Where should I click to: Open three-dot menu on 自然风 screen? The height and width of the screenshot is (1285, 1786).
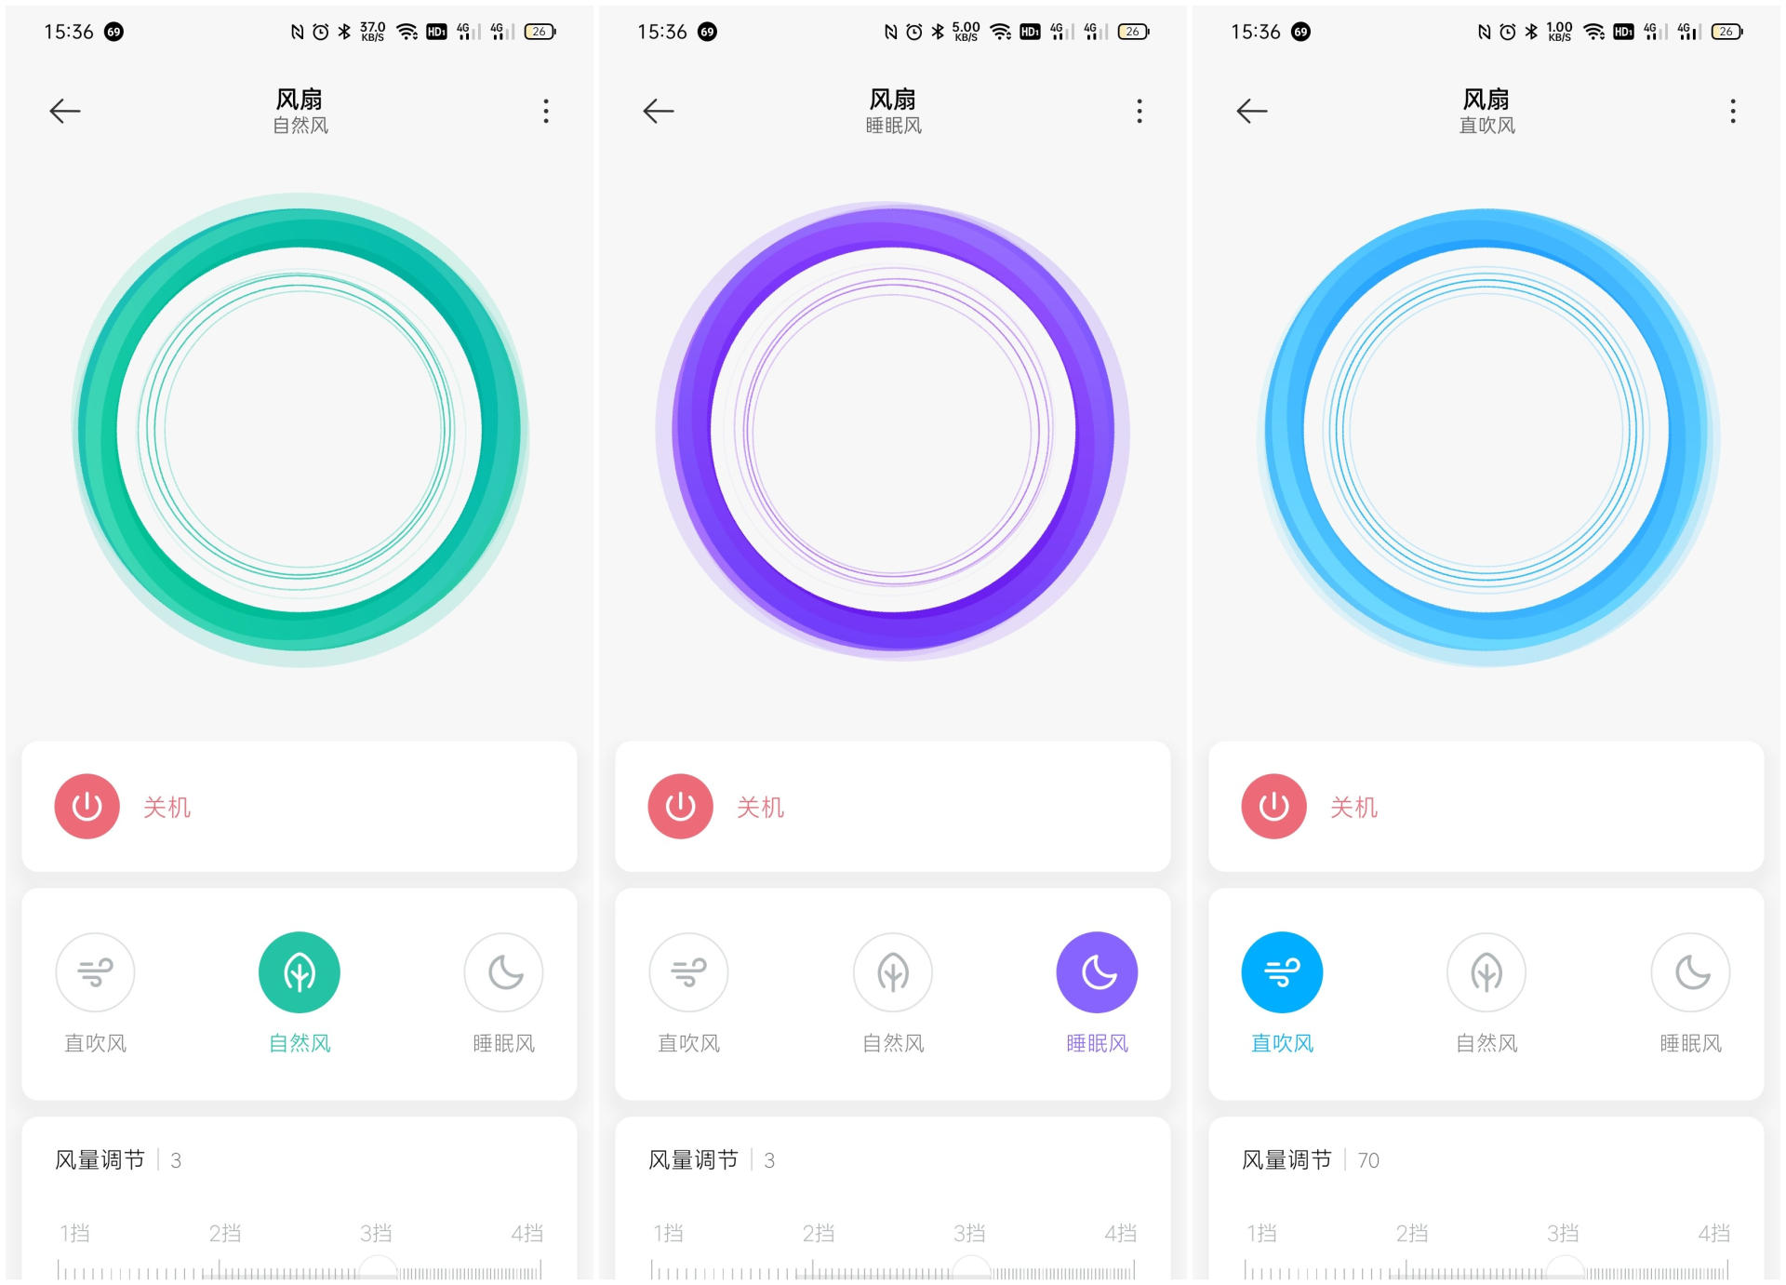tap(546, 112)
